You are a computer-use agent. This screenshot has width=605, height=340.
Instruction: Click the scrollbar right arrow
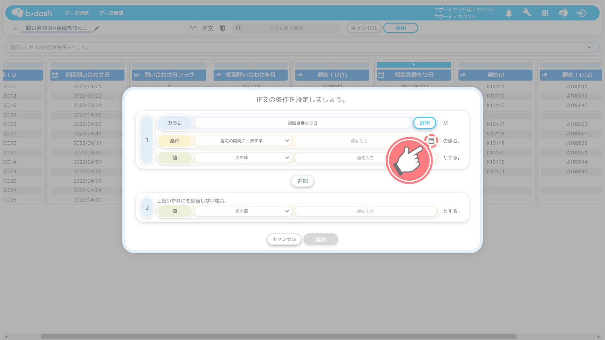pos(598,336)
